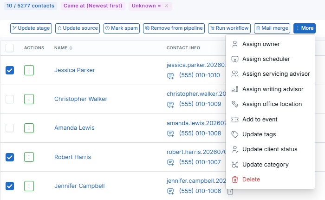Select Assign writing advisor option
This screenshot has height=200, width=325.
tap(270, 89)
